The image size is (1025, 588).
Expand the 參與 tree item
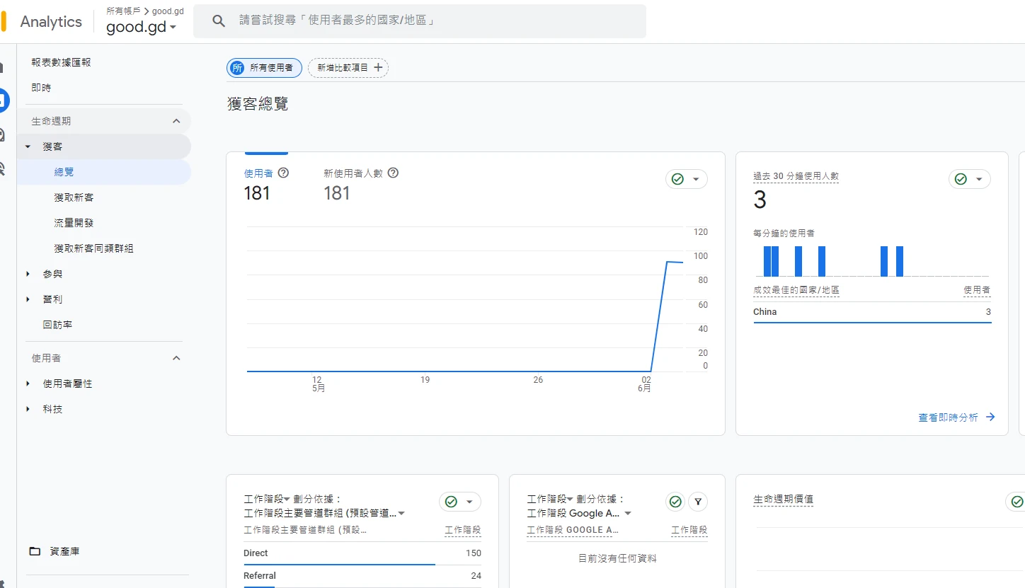coord(28,274)
